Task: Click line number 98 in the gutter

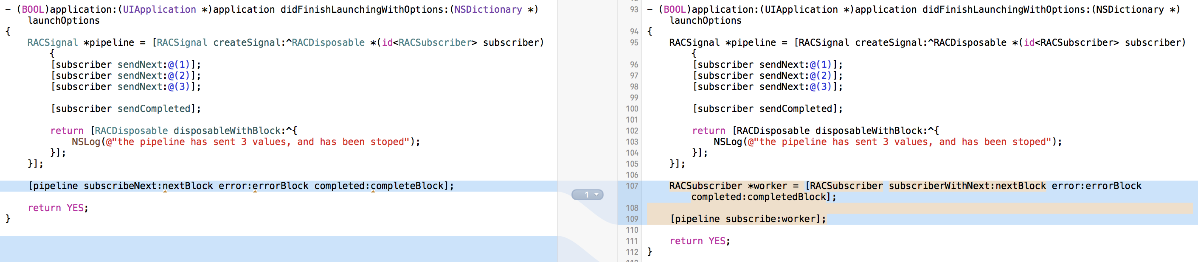Action: tap(634, 86)
